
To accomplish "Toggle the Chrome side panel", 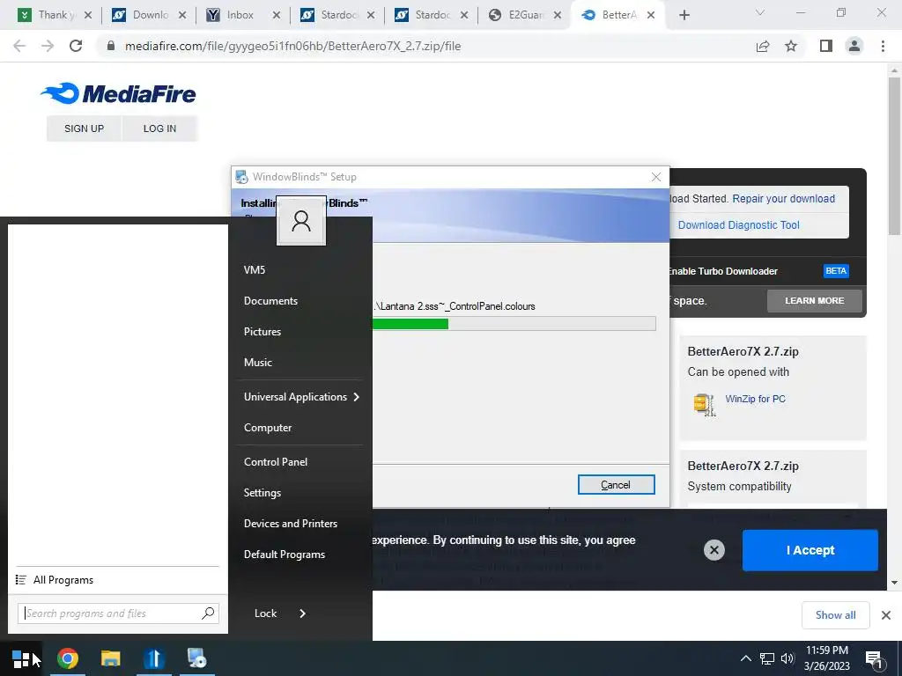I will (826, 46).
